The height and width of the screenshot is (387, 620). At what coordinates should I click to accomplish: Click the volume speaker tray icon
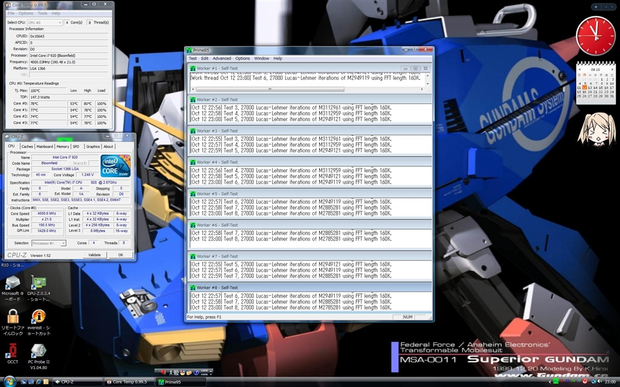pos(599,381)
